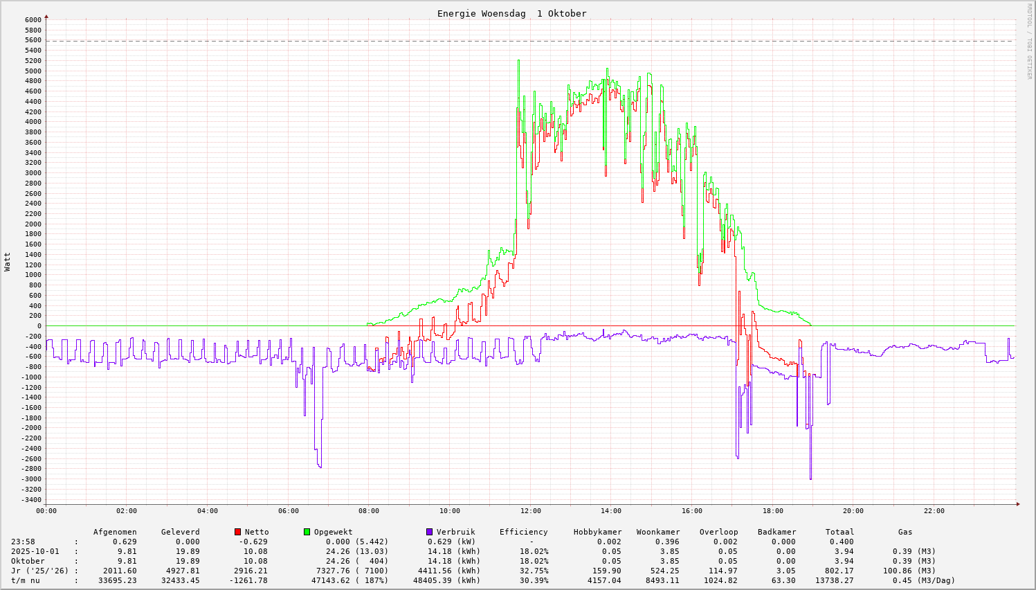Select the 12:00 time axis label
The height and width of the screenshot is (590, 1036).
point(530,511)
